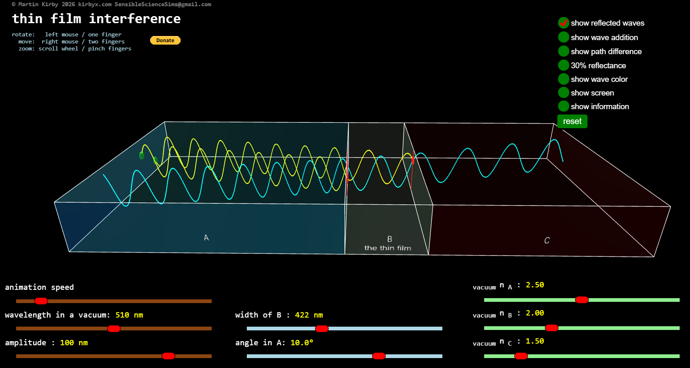This screenshot has width=690, height=368.
Task: Click the green wave source marker
Action: coord(142,155)
